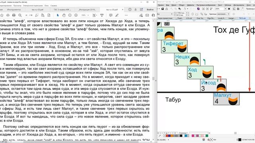This screenshot has height=143, width=255.
Task: Select the Тиферет box in the diagram
Action: click(174, 46)
